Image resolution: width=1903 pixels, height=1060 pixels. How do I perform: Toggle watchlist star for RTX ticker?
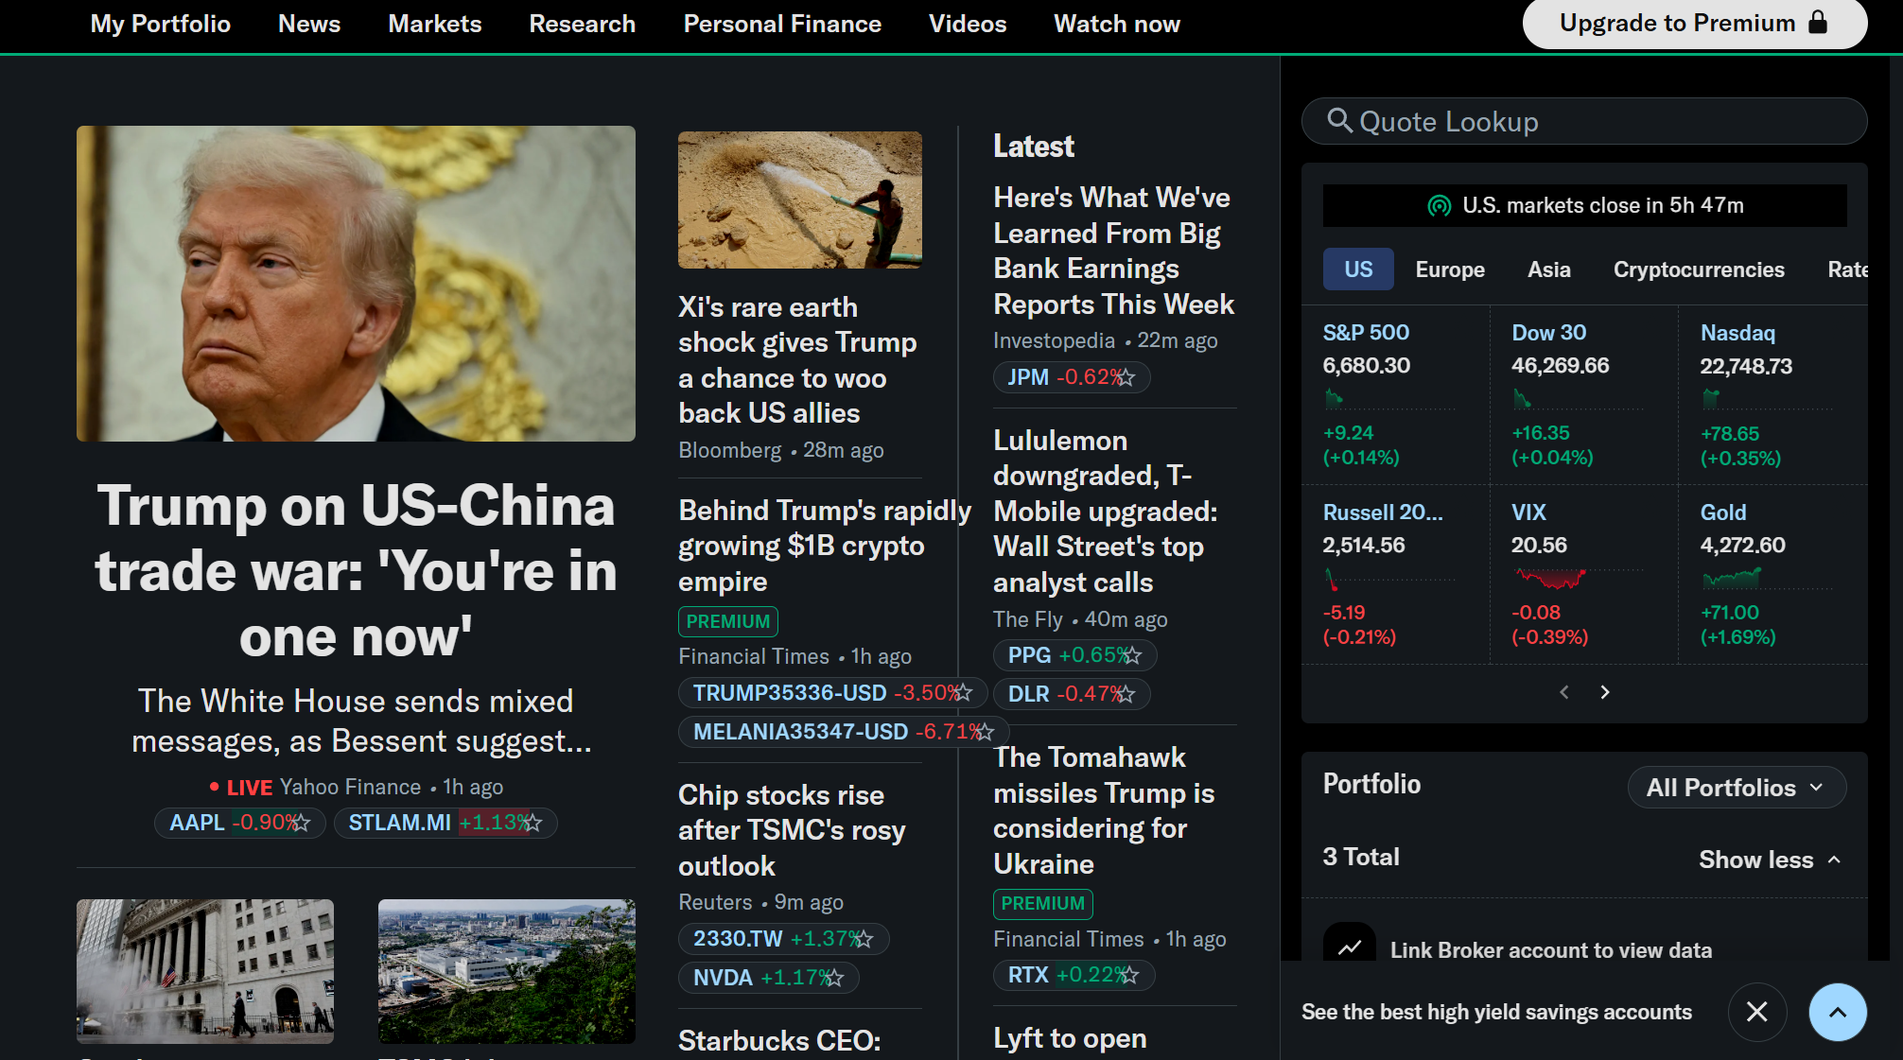click(x=1129, y=975)
